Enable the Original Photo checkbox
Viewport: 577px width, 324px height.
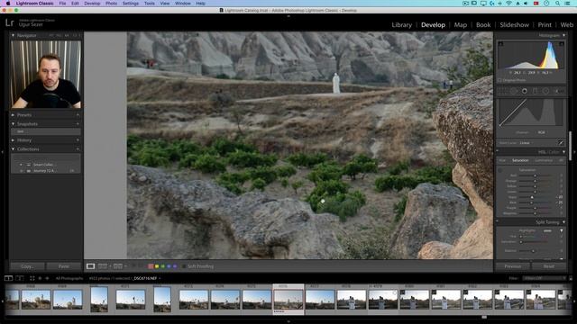[499, 80]
